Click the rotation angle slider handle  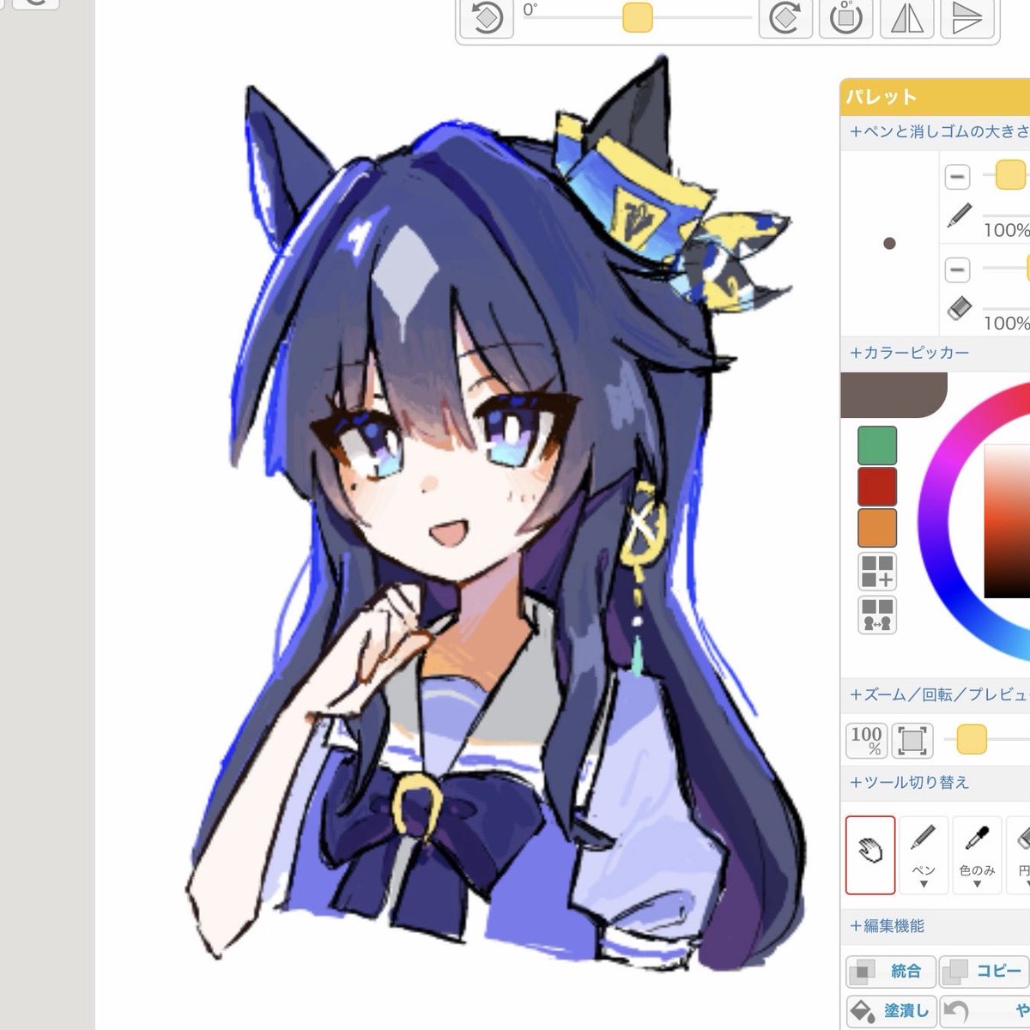[638, 17]
